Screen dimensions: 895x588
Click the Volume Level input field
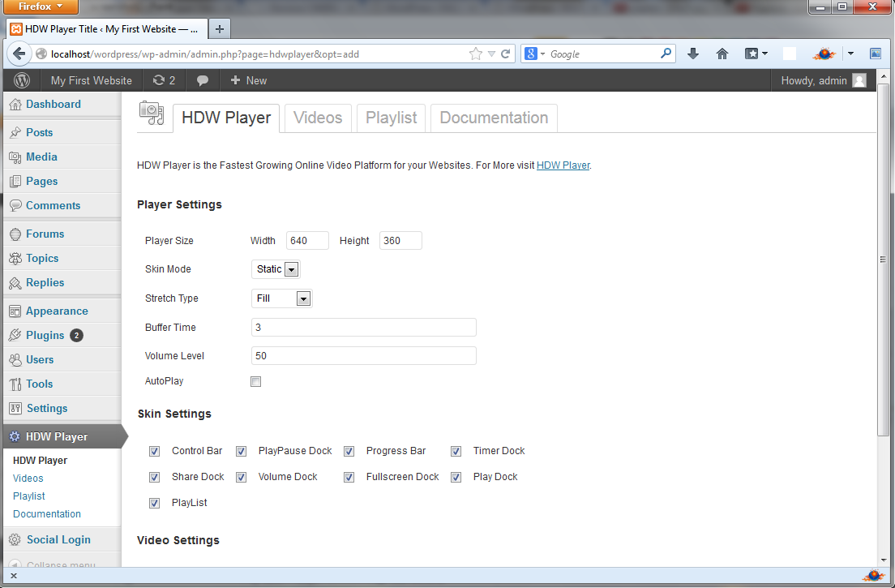tap(363, 356)
